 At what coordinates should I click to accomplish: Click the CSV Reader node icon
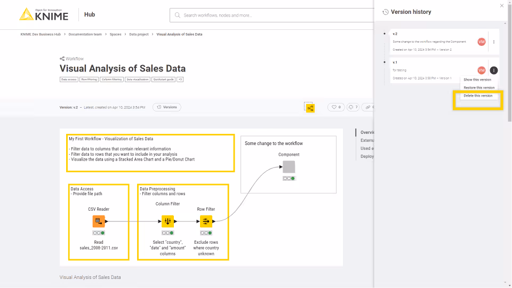pos(99,221)
